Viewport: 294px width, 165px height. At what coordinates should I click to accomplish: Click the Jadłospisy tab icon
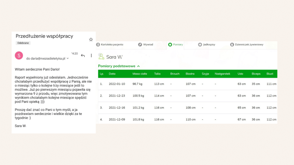click(x=200, y=45)
